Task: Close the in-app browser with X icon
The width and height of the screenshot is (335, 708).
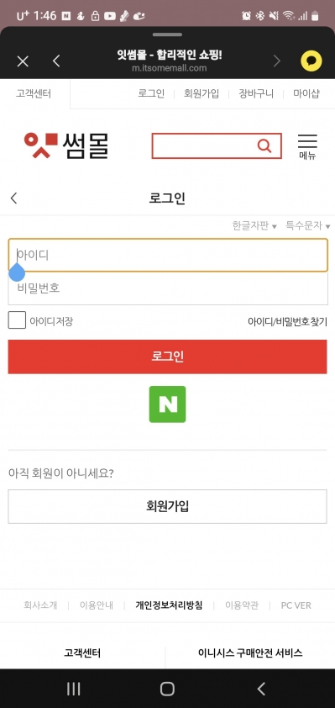Action: [23, 61]
